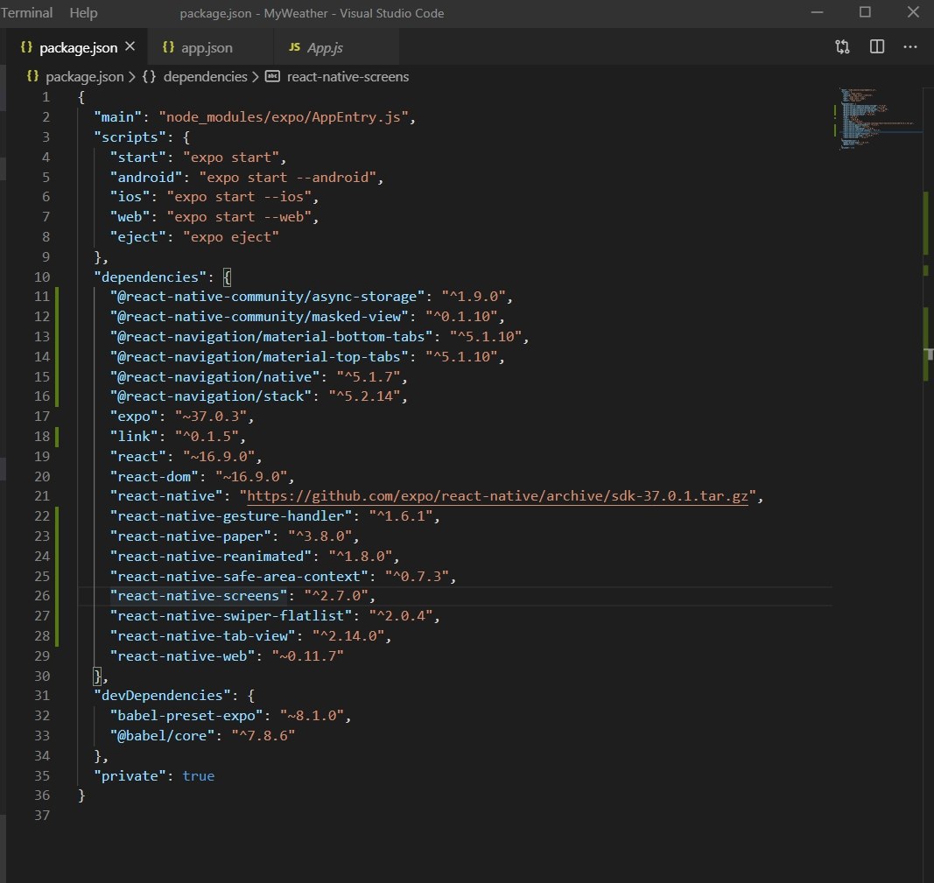Click the "dependencies" key on line 10
Image resolution: width=934 pixels, height=883 pixels.
click(150, 277)
